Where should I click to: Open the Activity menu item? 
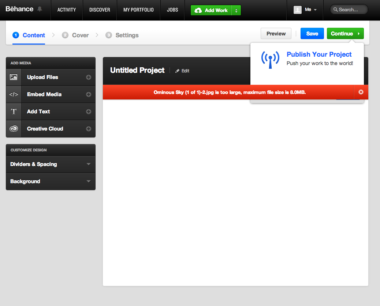coord(67,10)
